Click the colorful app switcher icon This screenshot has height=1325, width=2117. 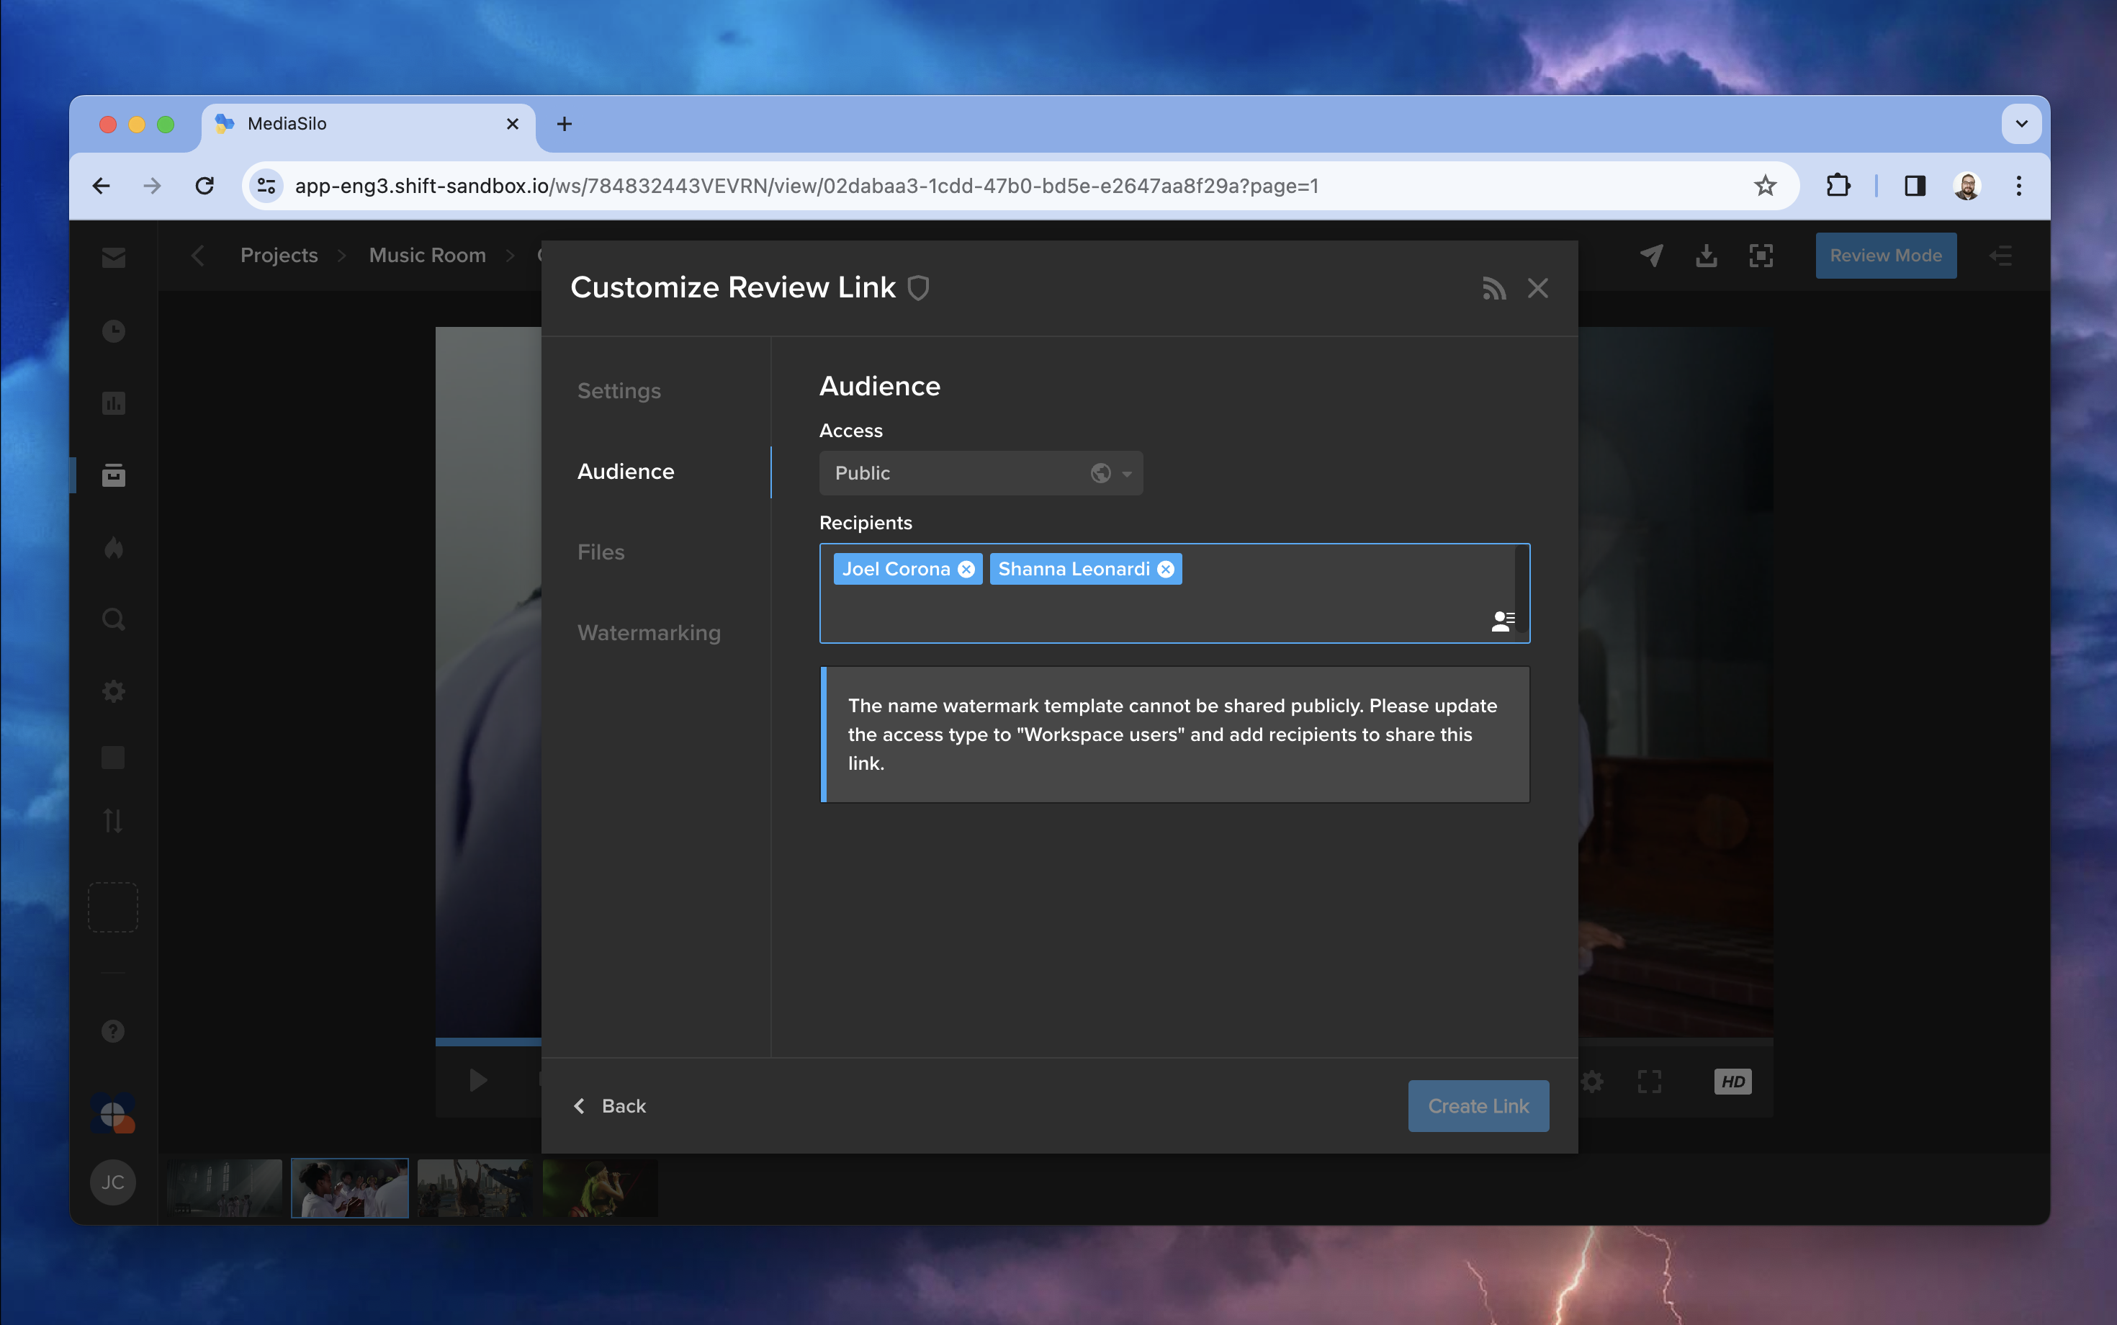click(x=113, y=1114)
